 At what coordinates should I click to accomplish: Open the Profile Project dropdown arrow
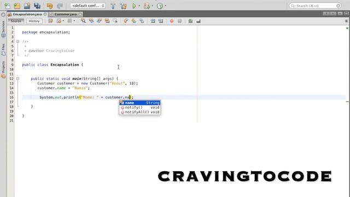point(165,6)
